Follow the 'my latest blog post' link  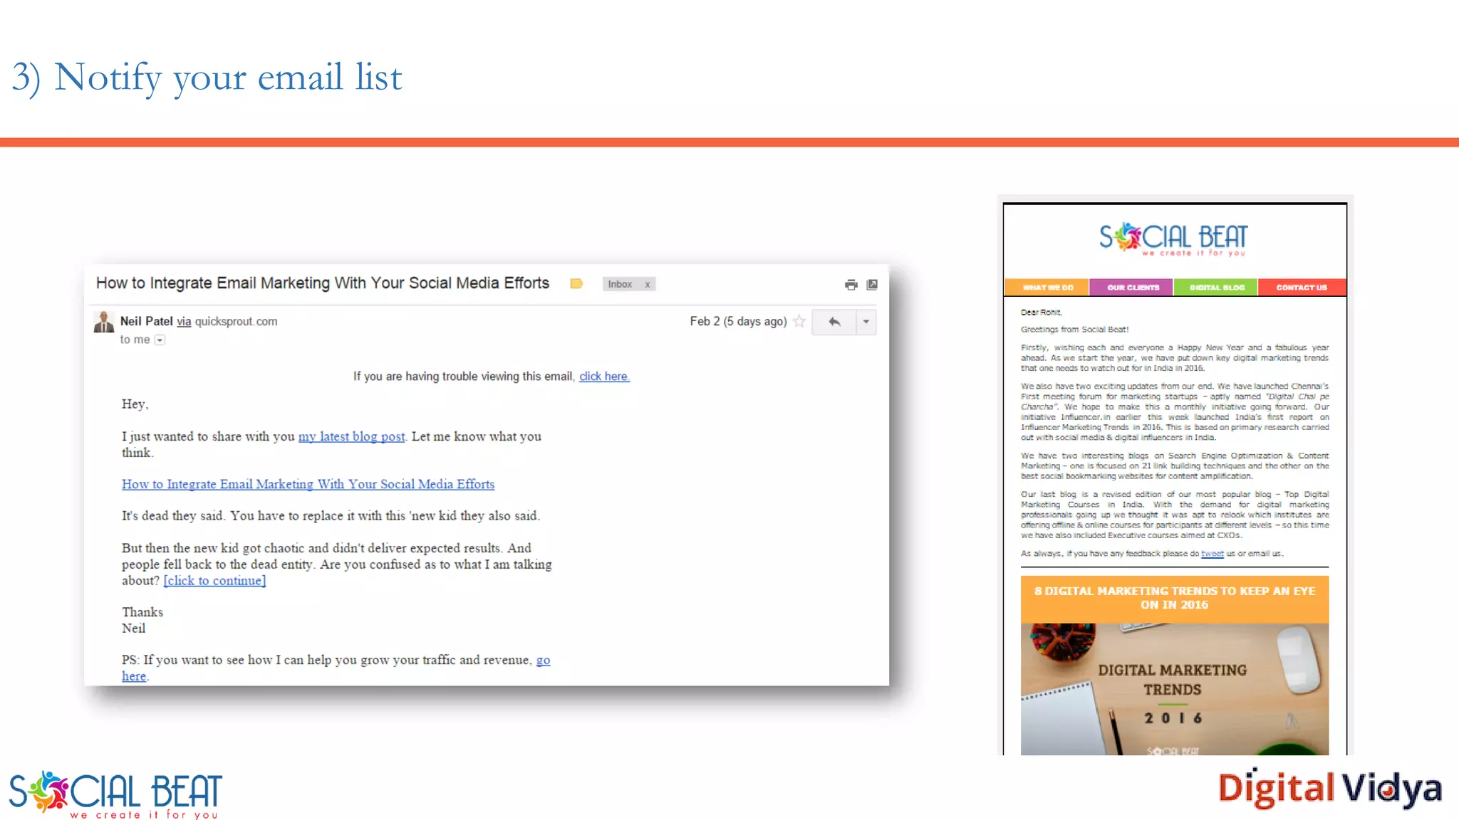351,436
